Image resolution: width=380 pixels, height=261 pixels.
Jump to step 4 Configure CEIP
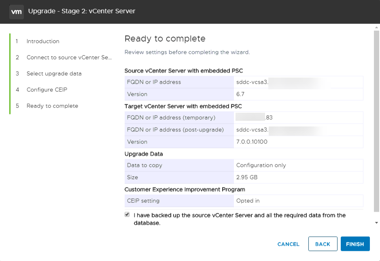(x=47, y=90)
